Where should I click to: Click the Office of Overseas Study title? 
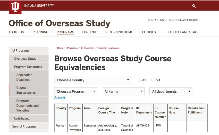point(59,23)
